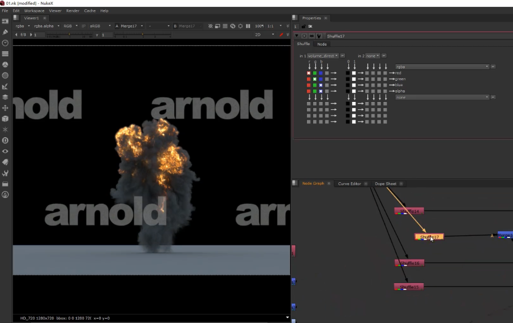The width and height of the screenshot is (513, 323).
Task: Open the rgba output layer dropdown
Action: 442,67
